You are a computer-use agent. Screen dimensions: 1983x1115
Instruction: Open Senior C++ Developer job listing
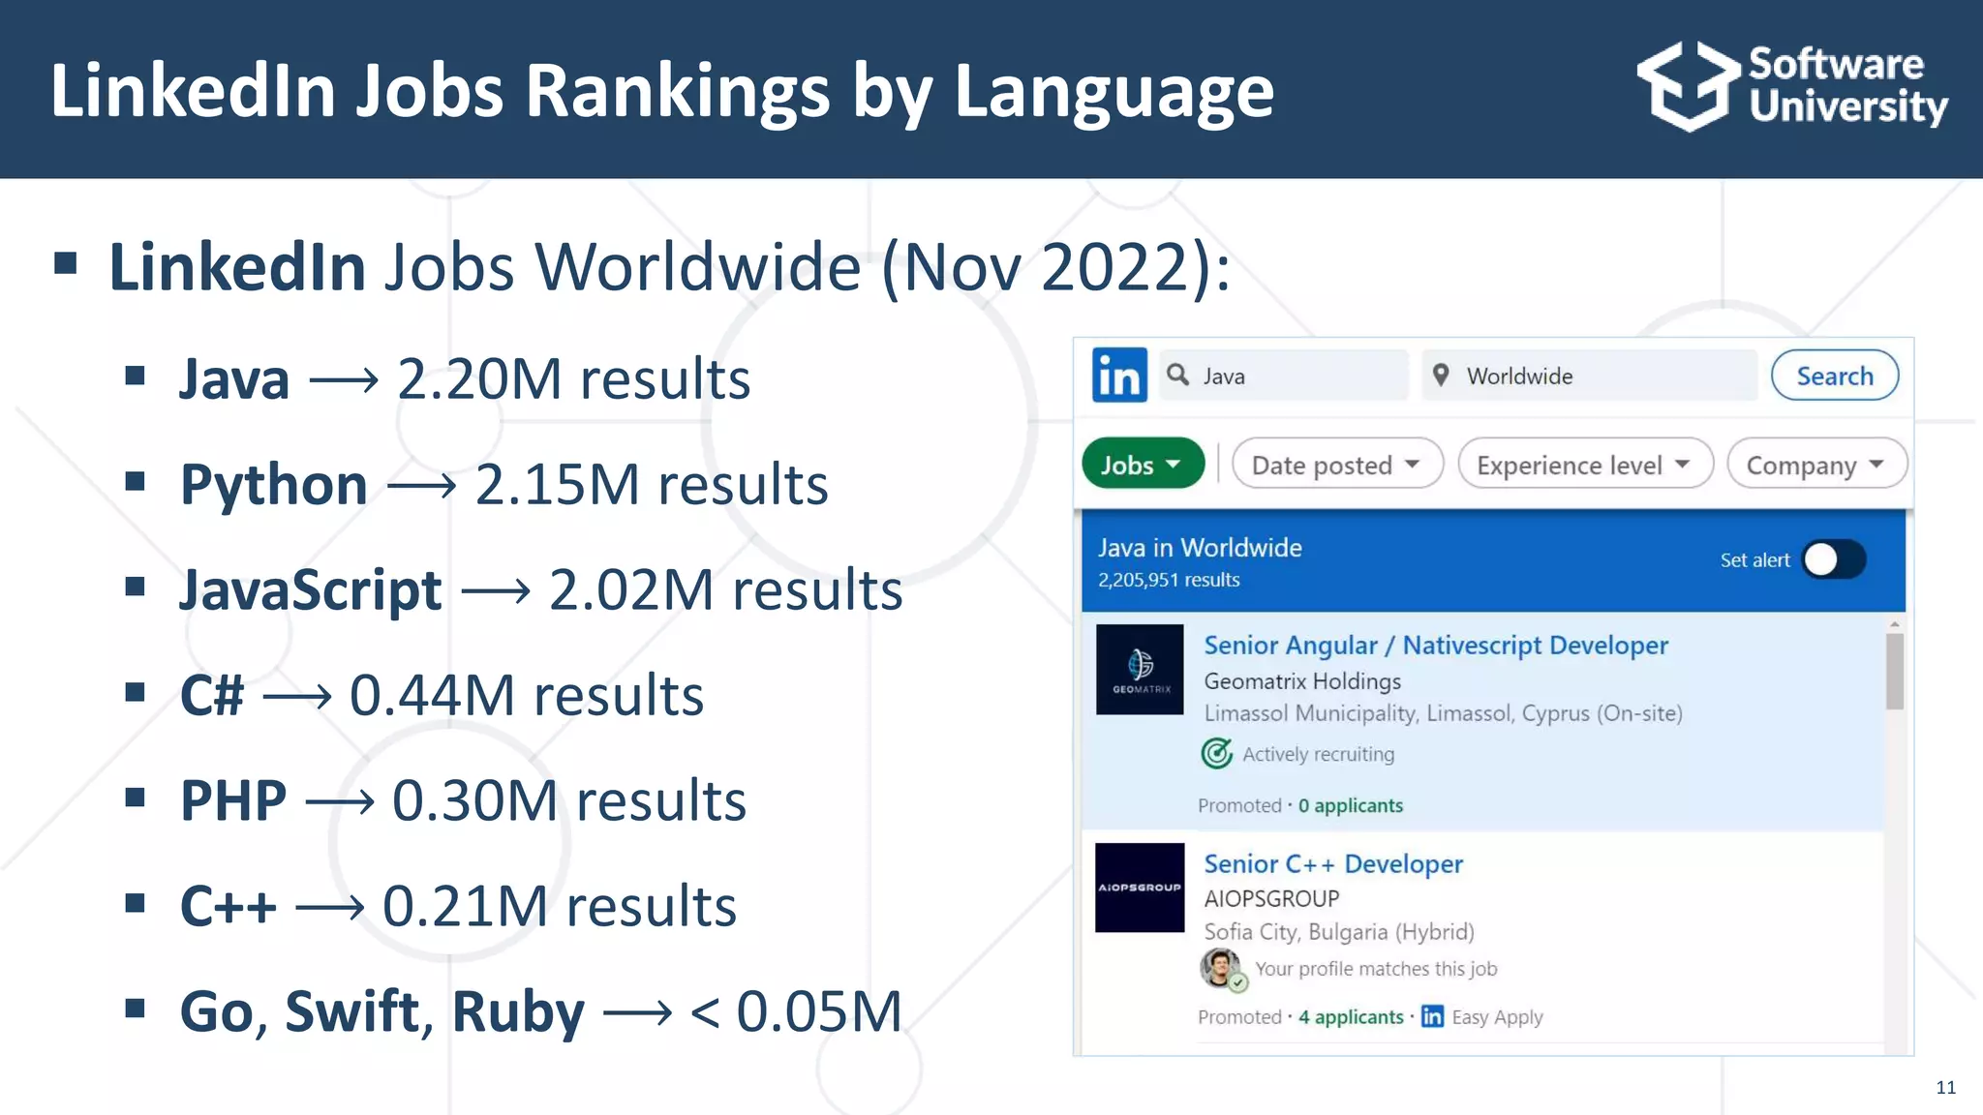1333,863
